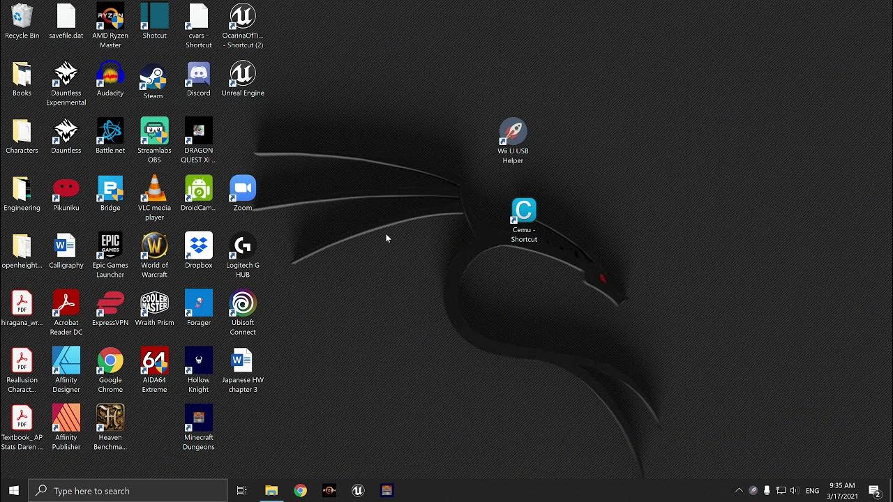Viewport: 893px width, 502px height.
Task: Select the Google Chrome desktop icon
Action: [x=110, y=371]
